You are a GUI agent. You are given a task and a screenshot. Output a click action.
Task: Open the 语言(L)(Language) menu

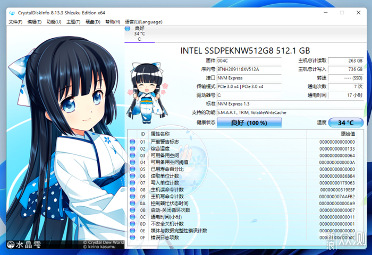tap(144, 22)
